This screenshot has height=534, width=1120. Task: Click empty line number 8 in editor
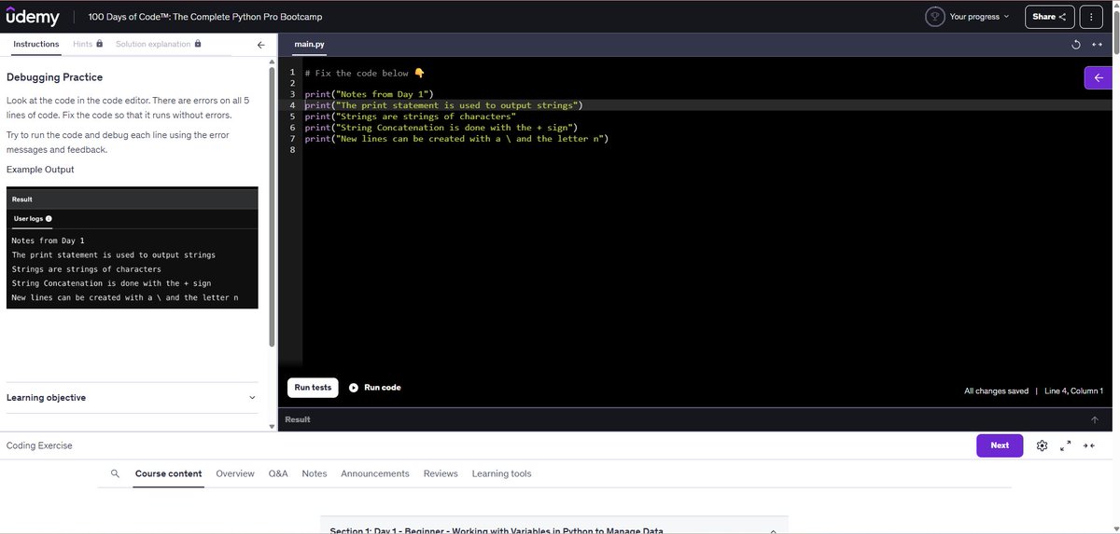coord(293,150)
